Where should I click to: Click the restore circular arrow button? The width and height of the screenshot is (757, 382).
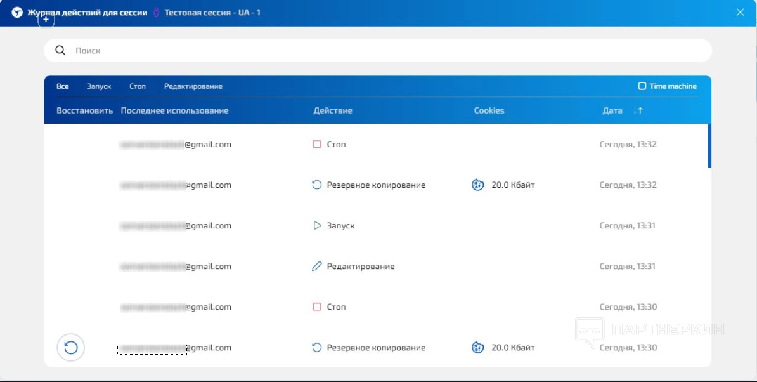coord(71,347)
